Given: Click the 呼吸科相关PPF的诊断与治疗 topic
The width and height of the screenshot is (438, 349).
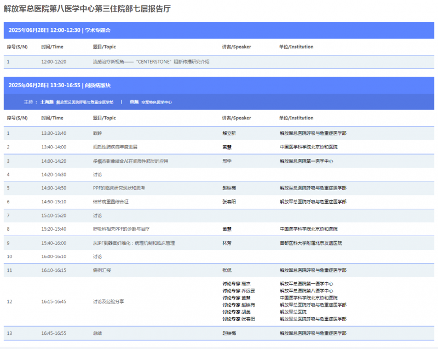Looking at the screenshot, I should 121,229.
